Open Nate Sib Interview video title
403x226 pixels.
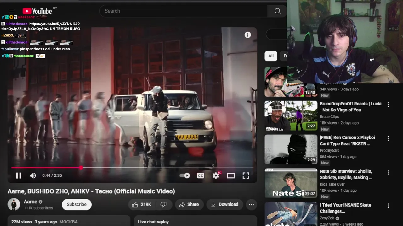346,174
